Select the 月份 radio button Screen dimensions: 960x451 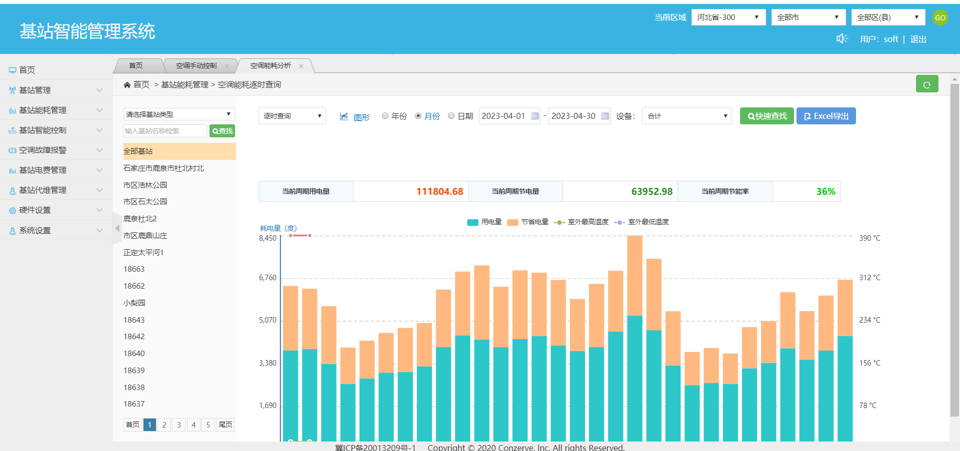[418, 116]
